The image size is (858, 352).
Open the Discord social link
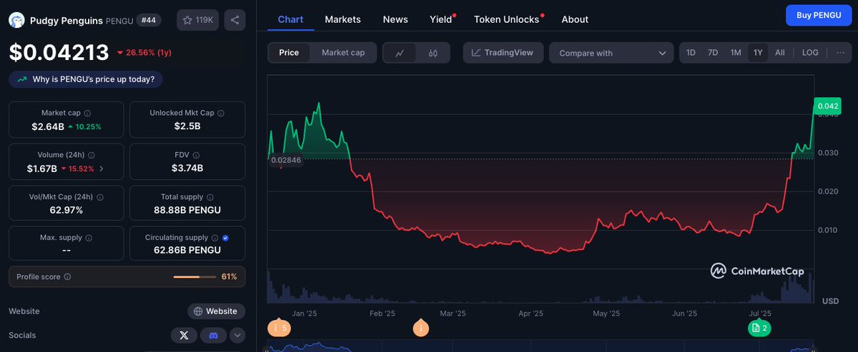pos(212,335)
